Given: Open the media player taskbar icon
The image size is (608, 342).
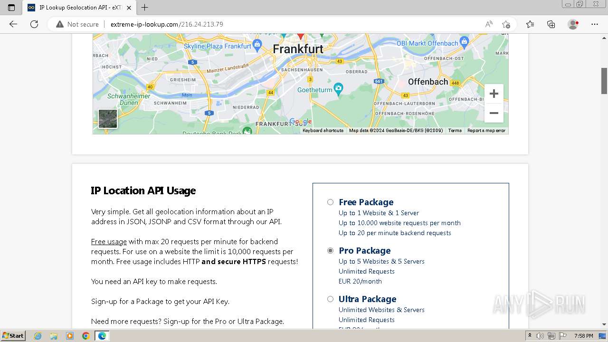Looking at the screenshot, I should pos(70,336).
